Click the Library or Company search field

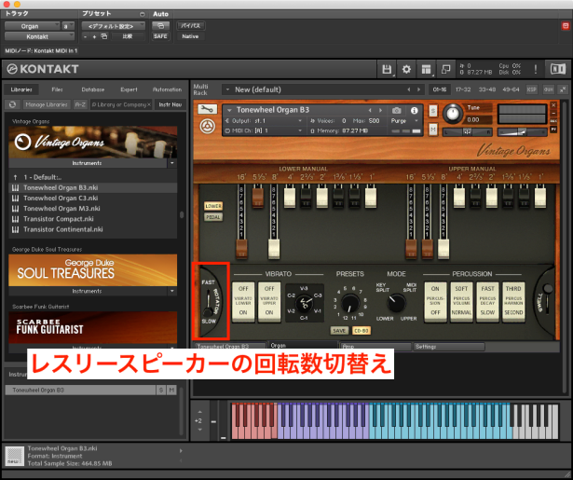pyautogui.click(x=121, y=104)
